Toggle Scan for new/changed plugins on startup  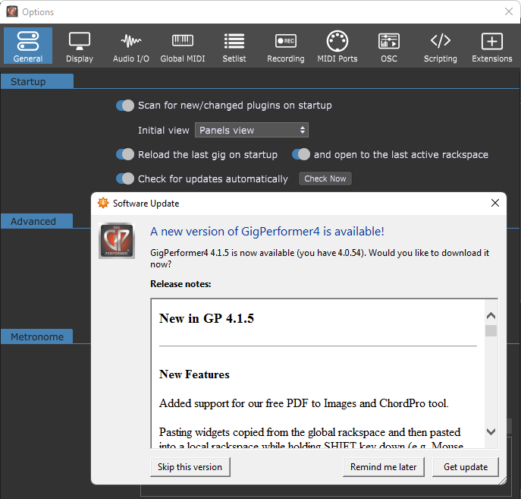[x=125, y=106]
